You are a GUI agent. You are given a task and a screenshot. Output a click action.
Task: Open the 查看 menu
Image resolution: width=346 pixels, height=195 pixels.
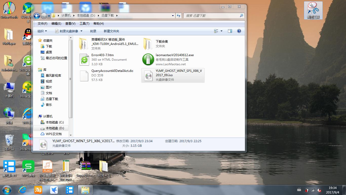click(70, 23)
